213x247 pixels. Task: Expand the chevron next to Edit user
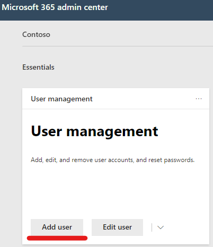pos(161,227)
